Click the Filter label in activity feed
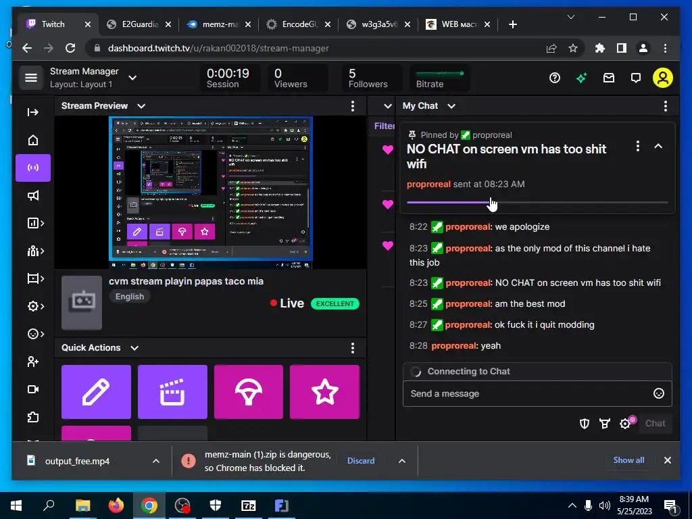The image size is (692, 519). pos(385,126)
